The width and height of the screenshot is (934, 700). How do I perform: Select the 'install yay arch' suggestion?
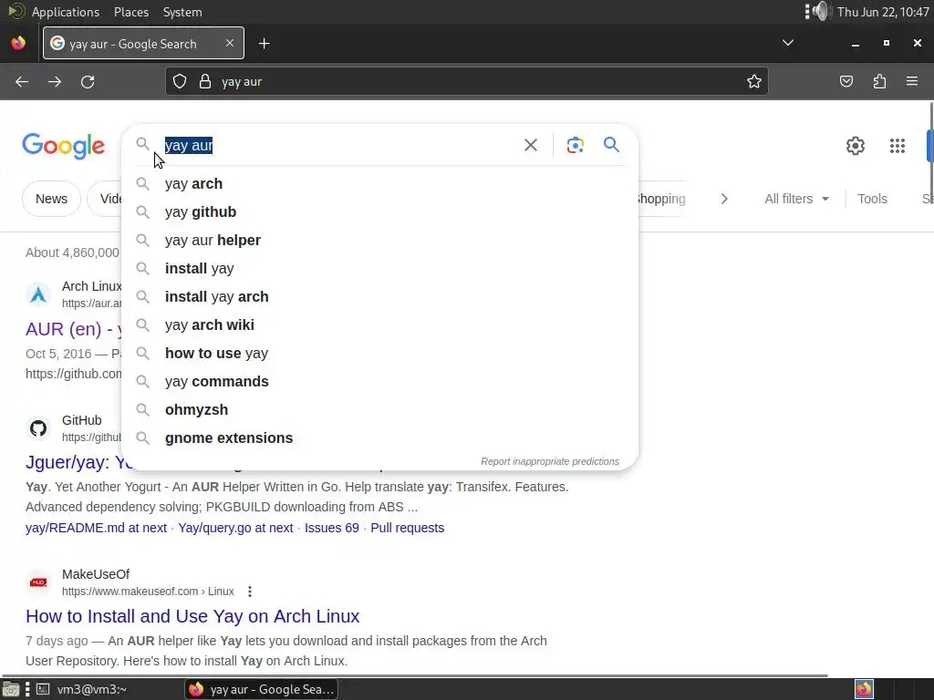(379, 296)
